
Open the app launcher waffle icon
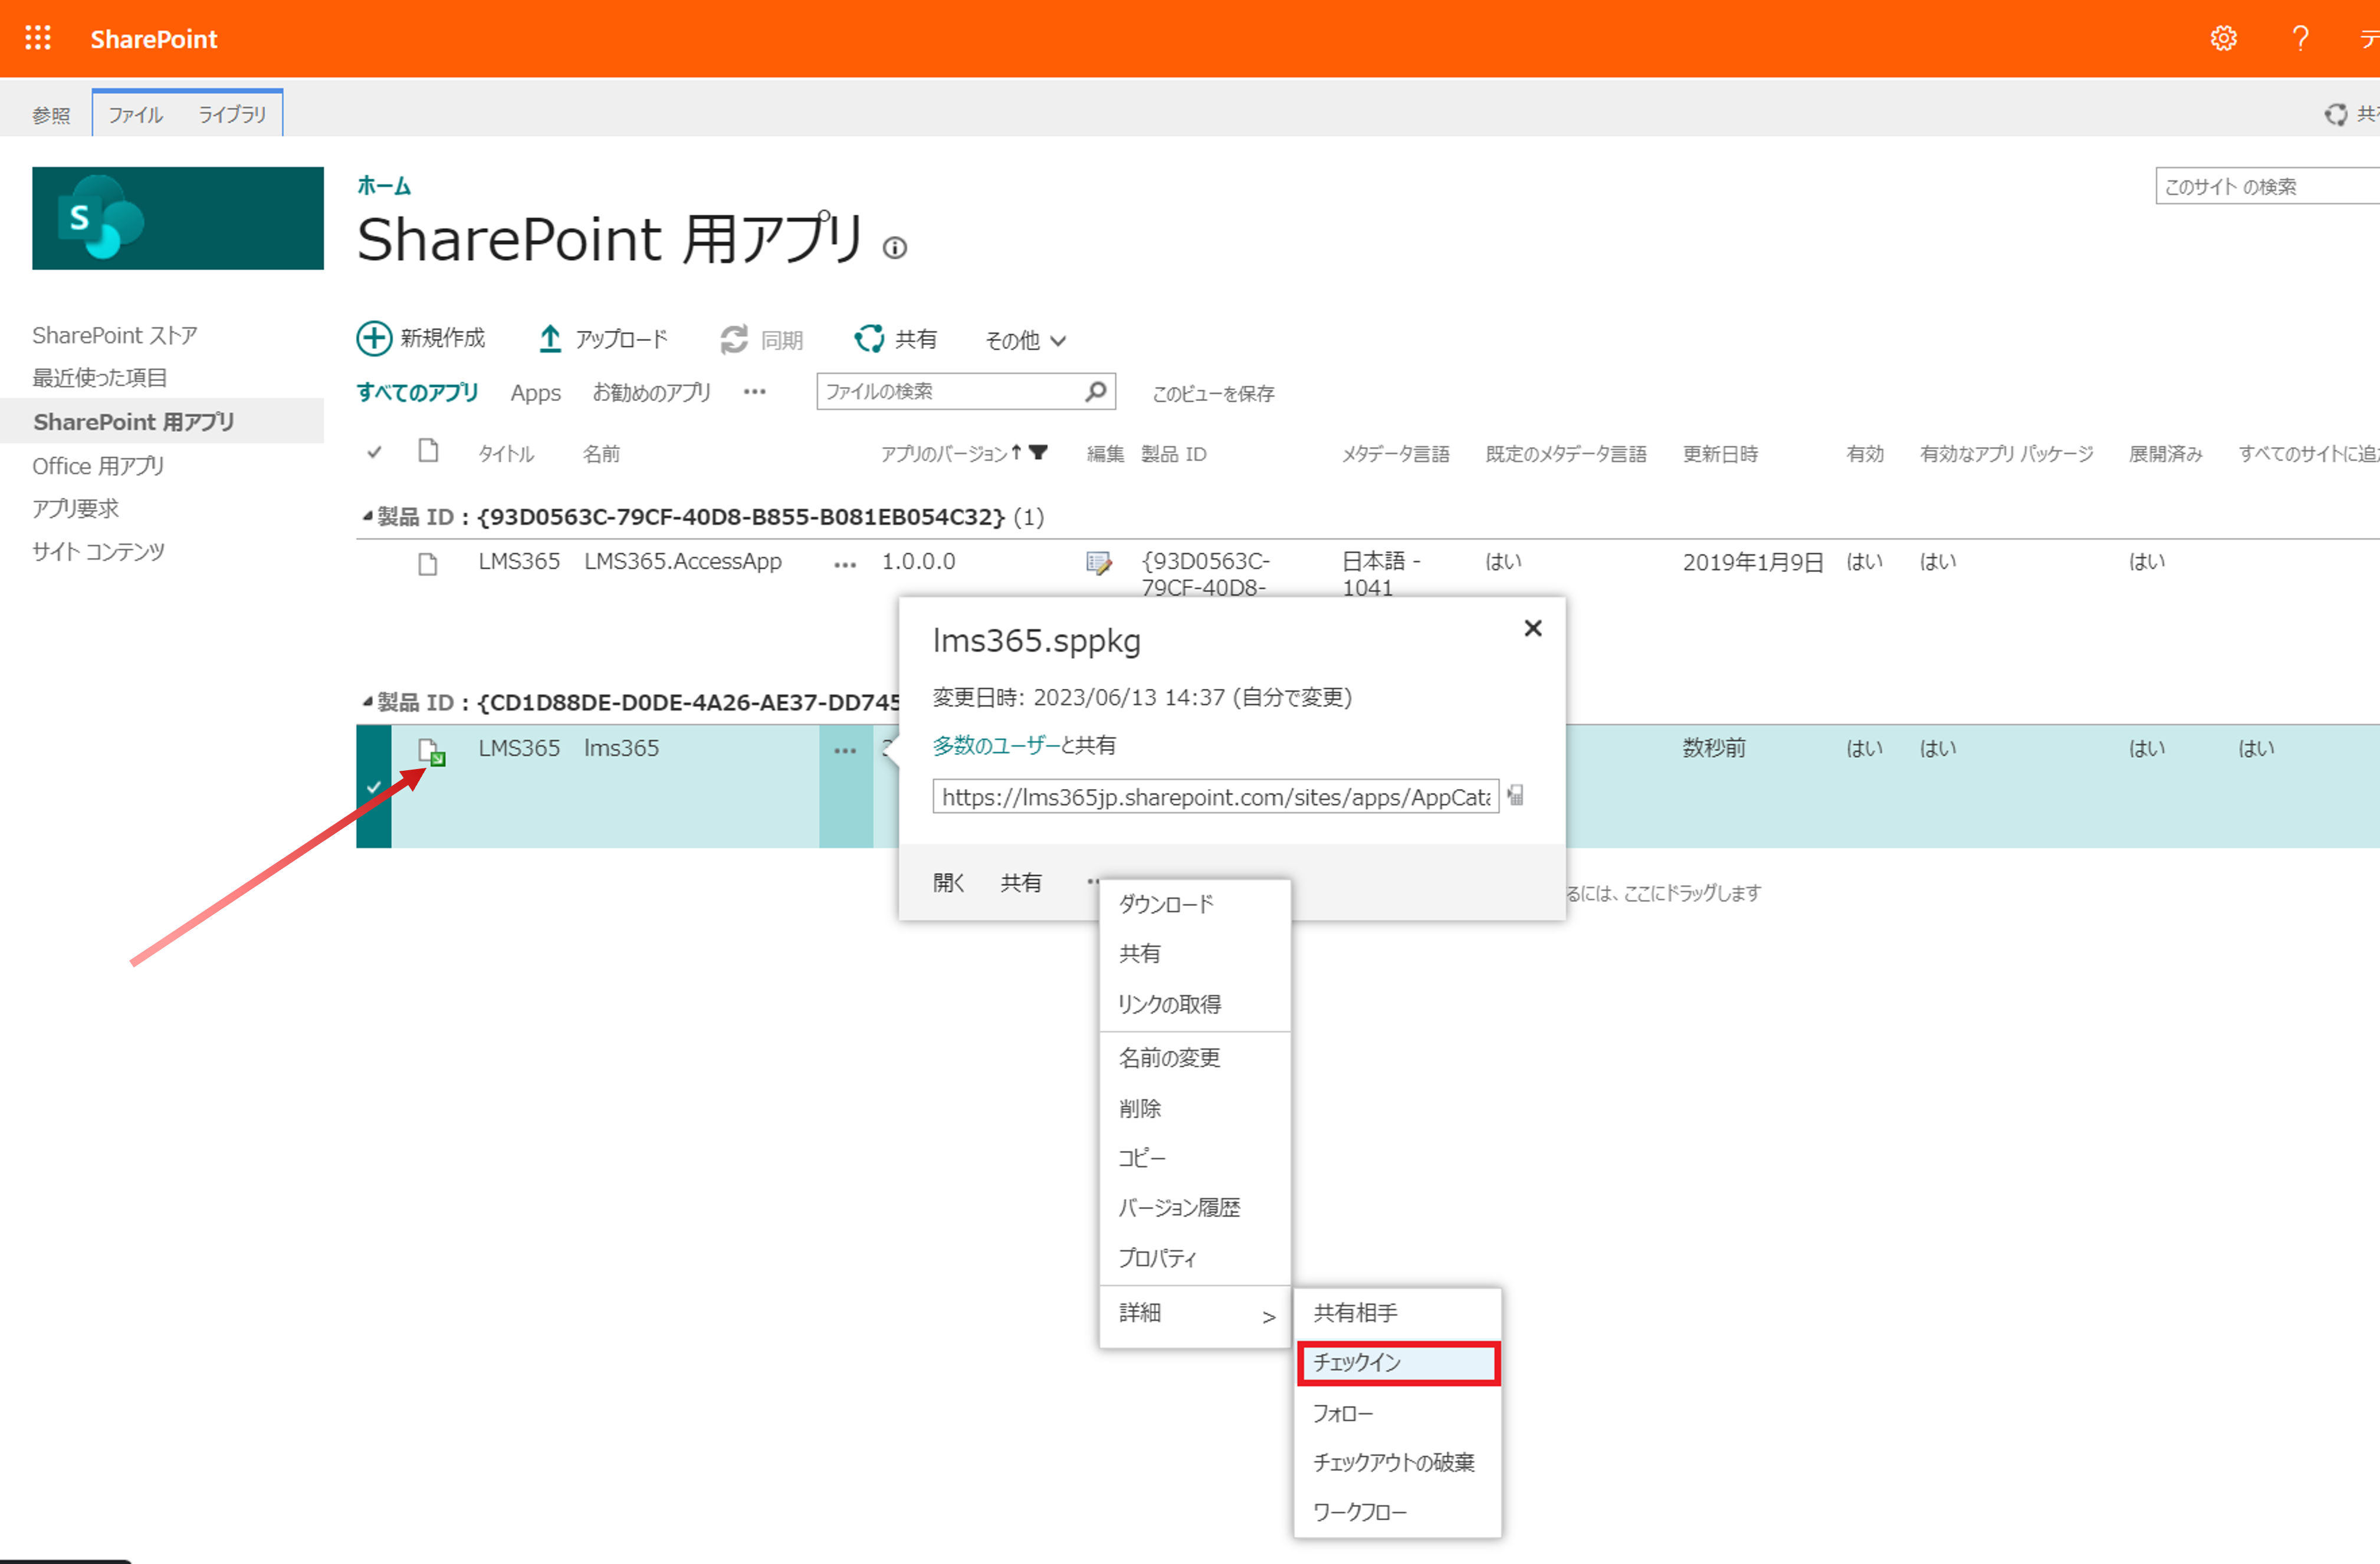[38, 38]
